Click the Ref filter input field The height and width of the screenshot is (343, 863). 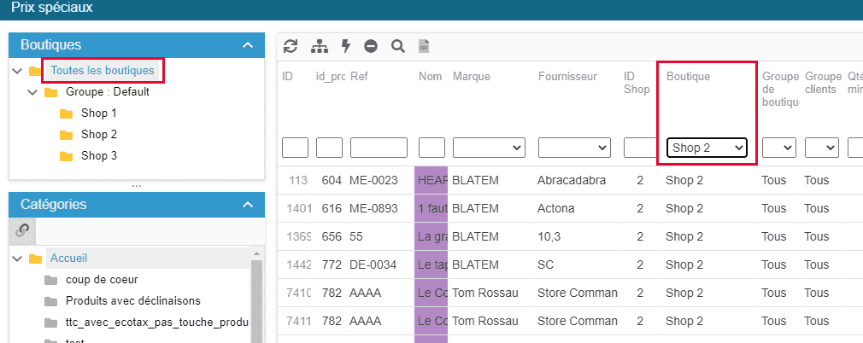pyautogui.click(x=379, y=148)
